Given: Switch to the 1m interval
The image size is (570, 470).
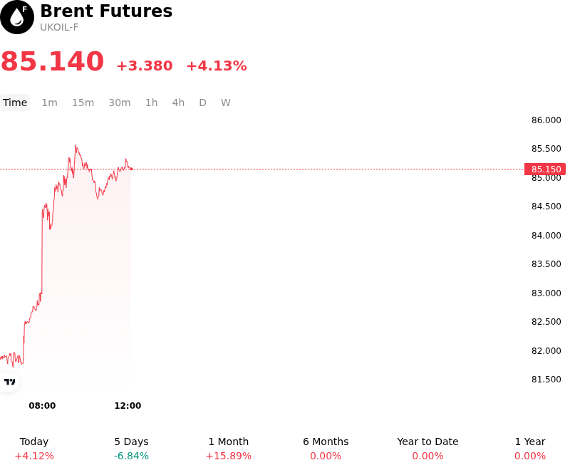Looking at the screenshot, I should click(x=49, y=103).
